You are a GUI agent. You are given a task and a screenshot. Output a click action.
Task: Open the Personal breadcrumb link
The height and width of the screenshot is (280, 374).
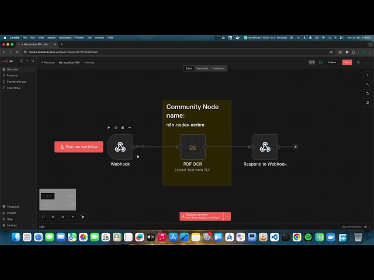[x=48, y=62]
